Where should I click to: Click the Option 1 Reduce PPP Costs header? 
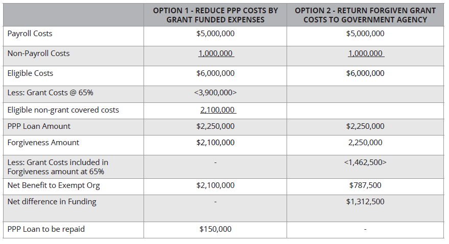(215, 15)
